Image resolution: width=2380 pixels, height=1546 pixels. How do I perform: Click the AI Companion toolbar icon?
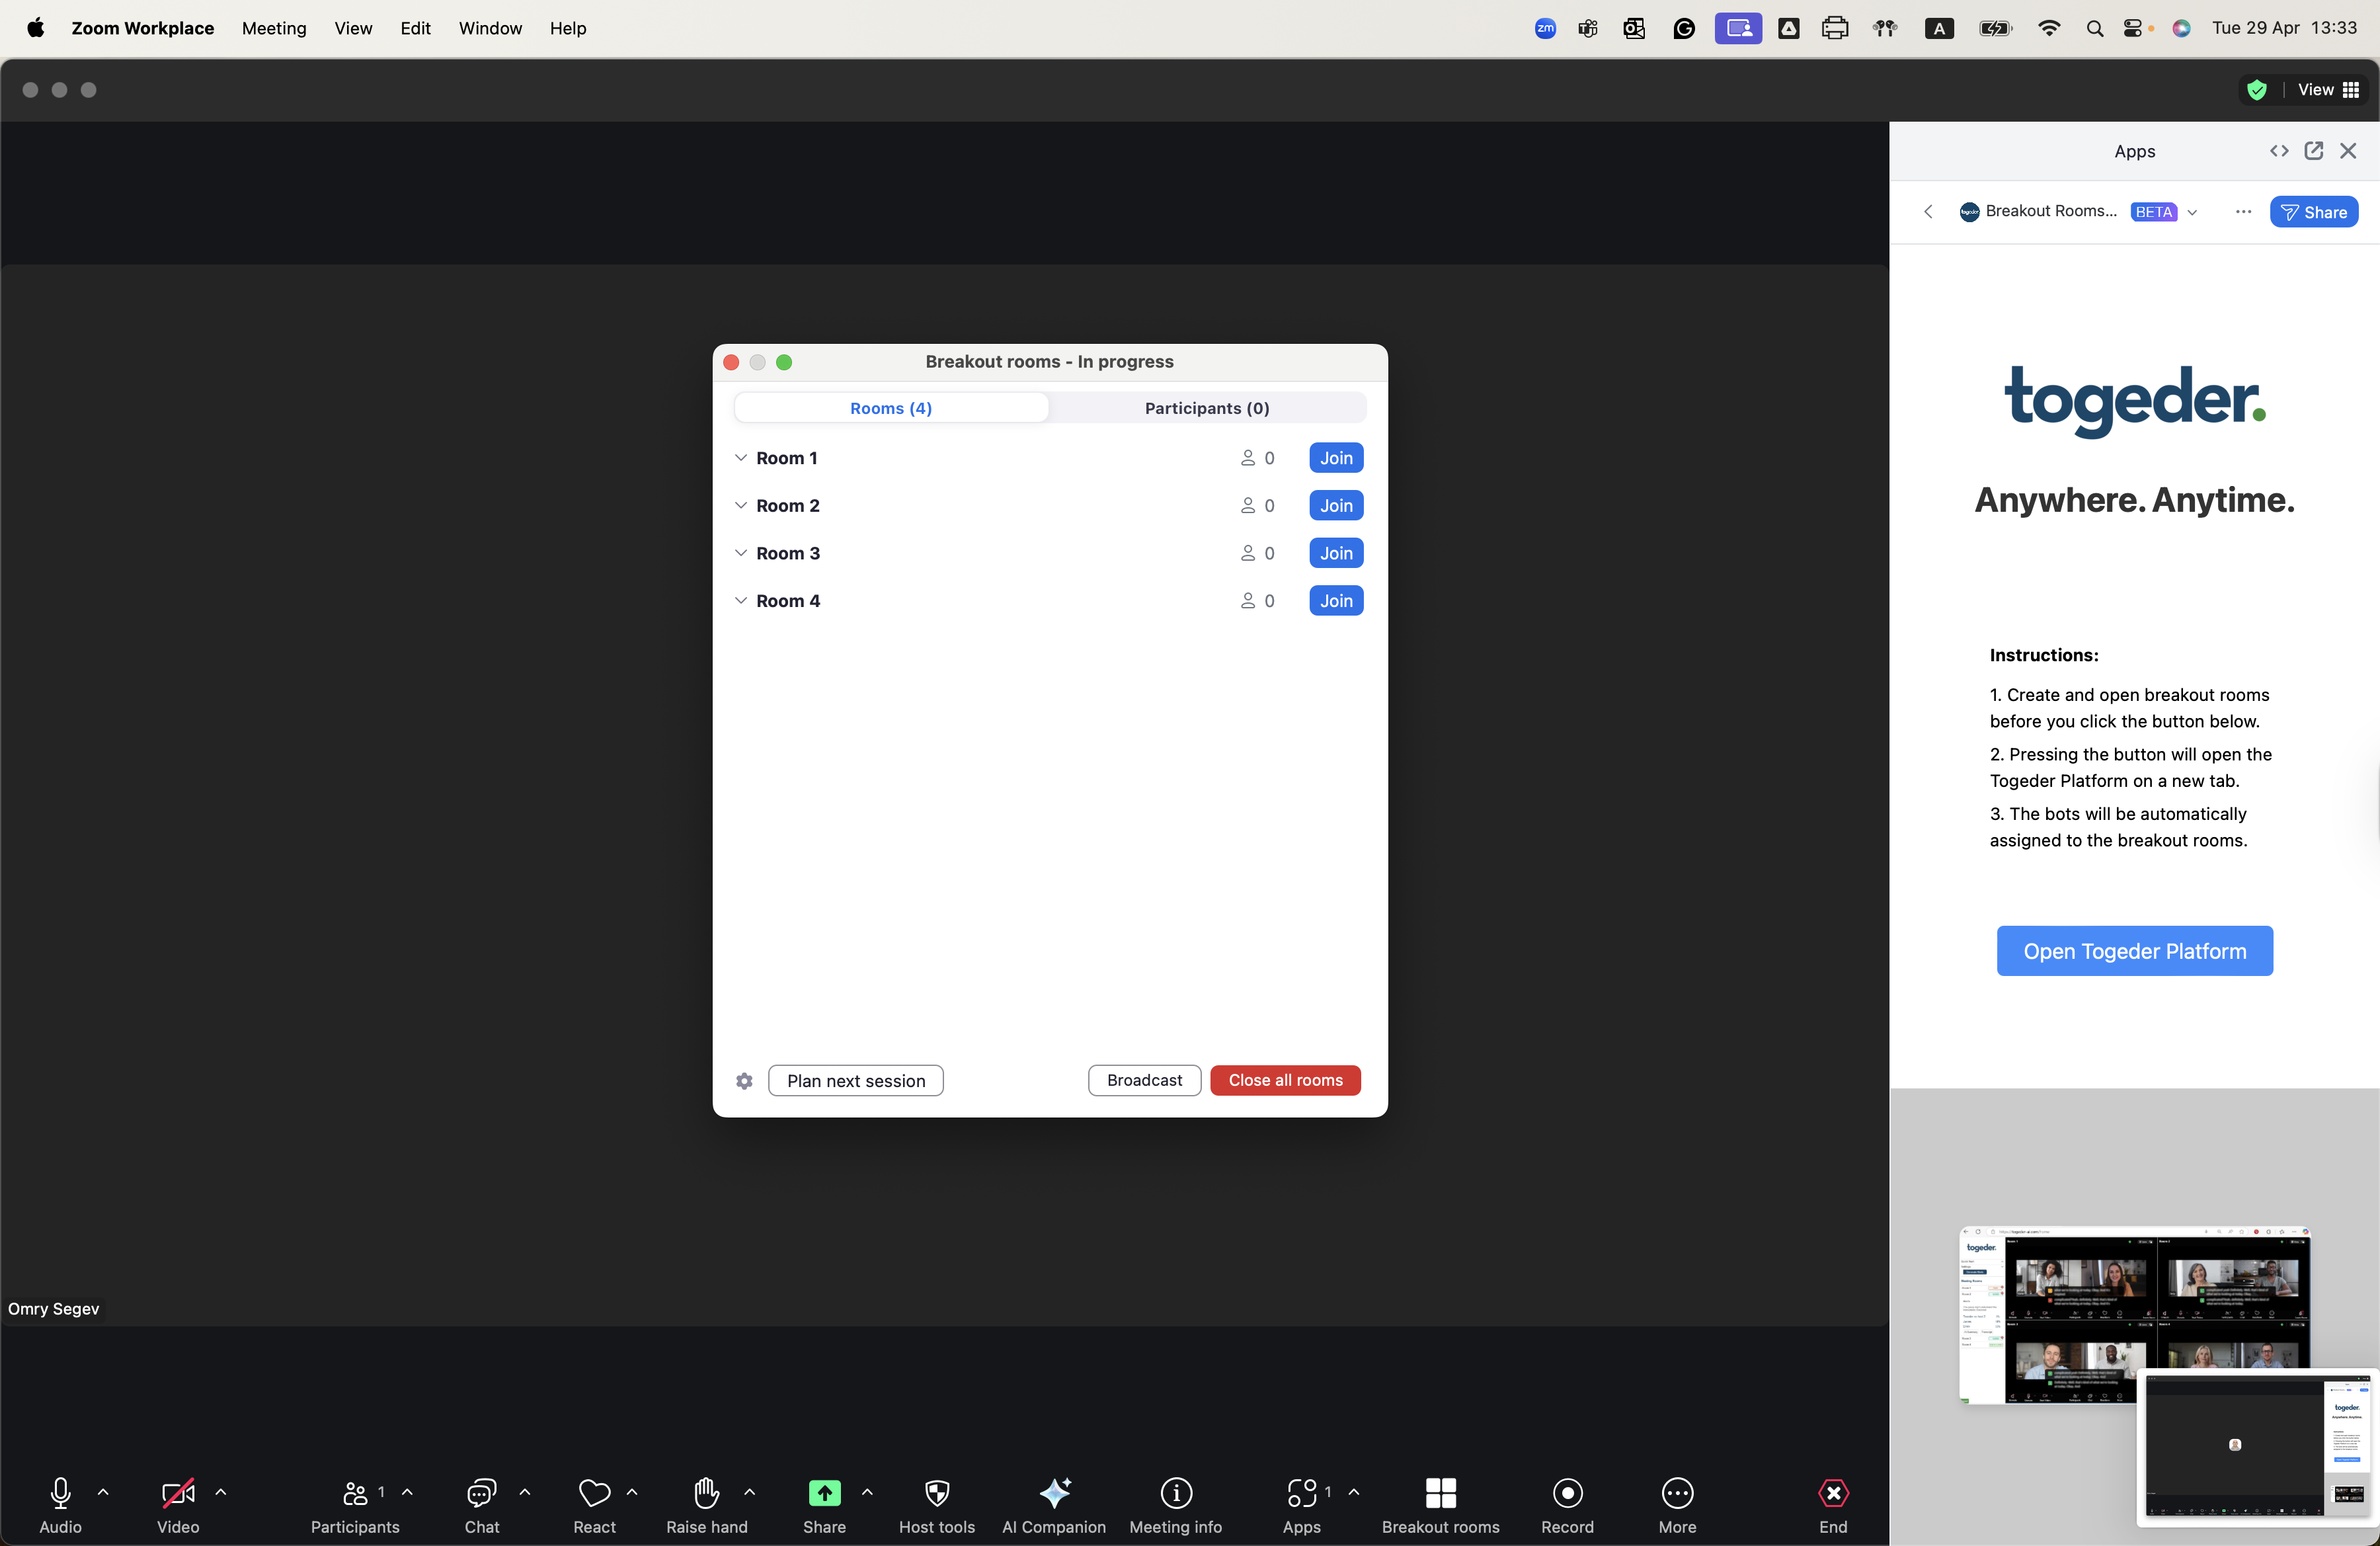pos(1054,1493)
